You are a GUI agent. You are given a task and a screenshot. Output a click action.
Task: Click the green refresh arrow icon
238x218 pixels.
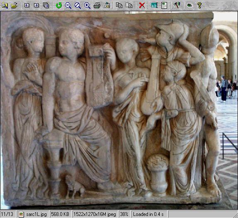[x=59, y=5]
